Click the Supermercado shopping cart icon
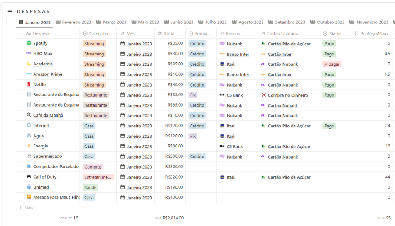 click(x=29, y=157)
